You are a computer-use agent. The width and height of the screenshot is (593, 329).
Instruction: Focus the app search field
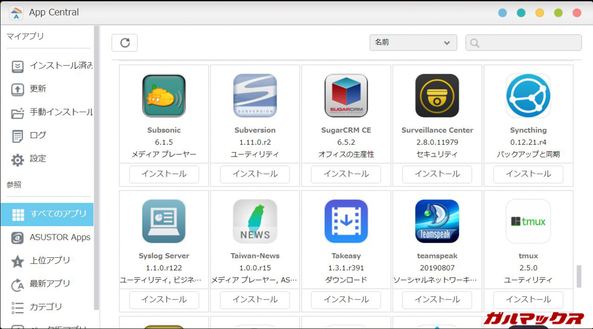(524, 43)
